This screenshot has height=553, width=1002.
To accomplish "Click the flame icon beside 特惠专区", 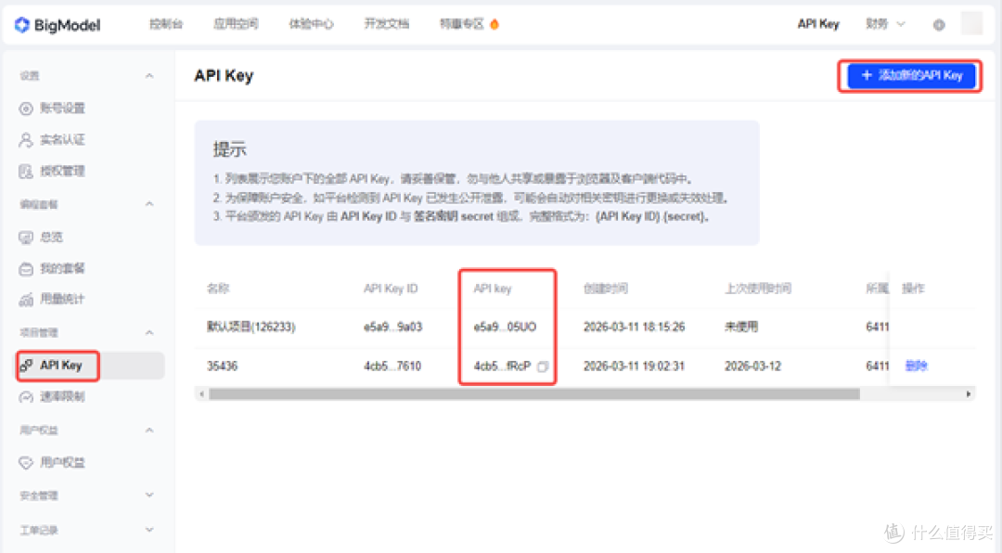I will 494,24.
